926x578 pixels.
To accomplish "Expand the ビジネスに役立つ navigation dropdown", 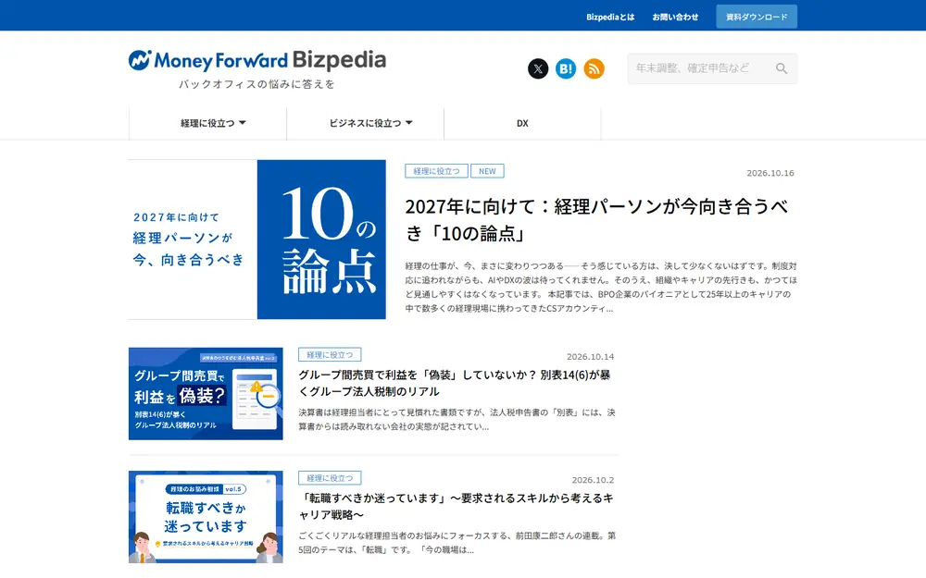I will 366,123.
